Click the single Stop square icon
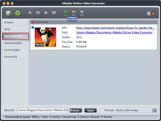Image resolution: width=161 pixels, height=121 pixels. 46,13
